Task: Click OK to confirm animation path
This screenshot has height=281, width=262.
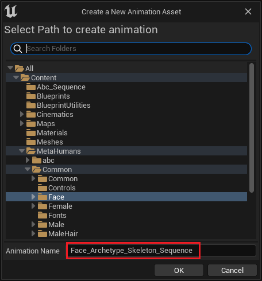Action: (179, 270)
